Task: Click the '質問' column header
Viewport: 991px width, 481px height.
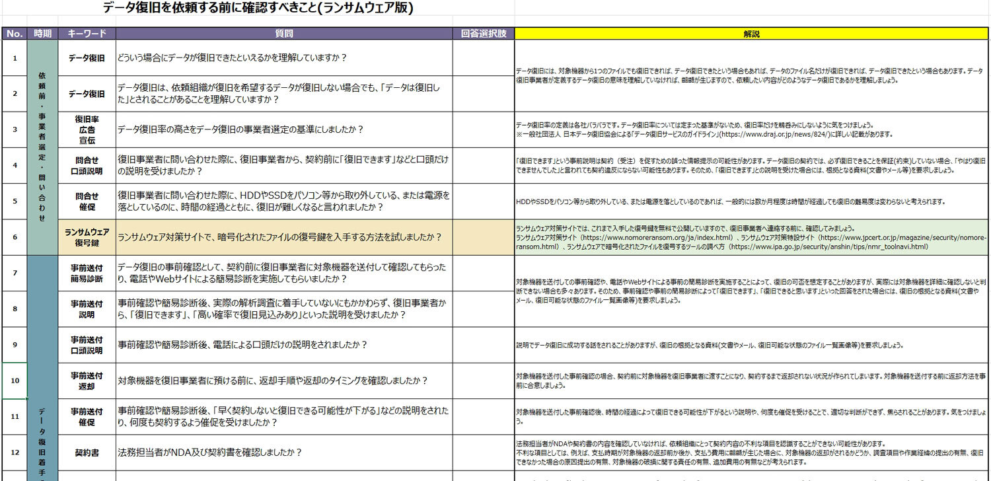Action: 283,34
